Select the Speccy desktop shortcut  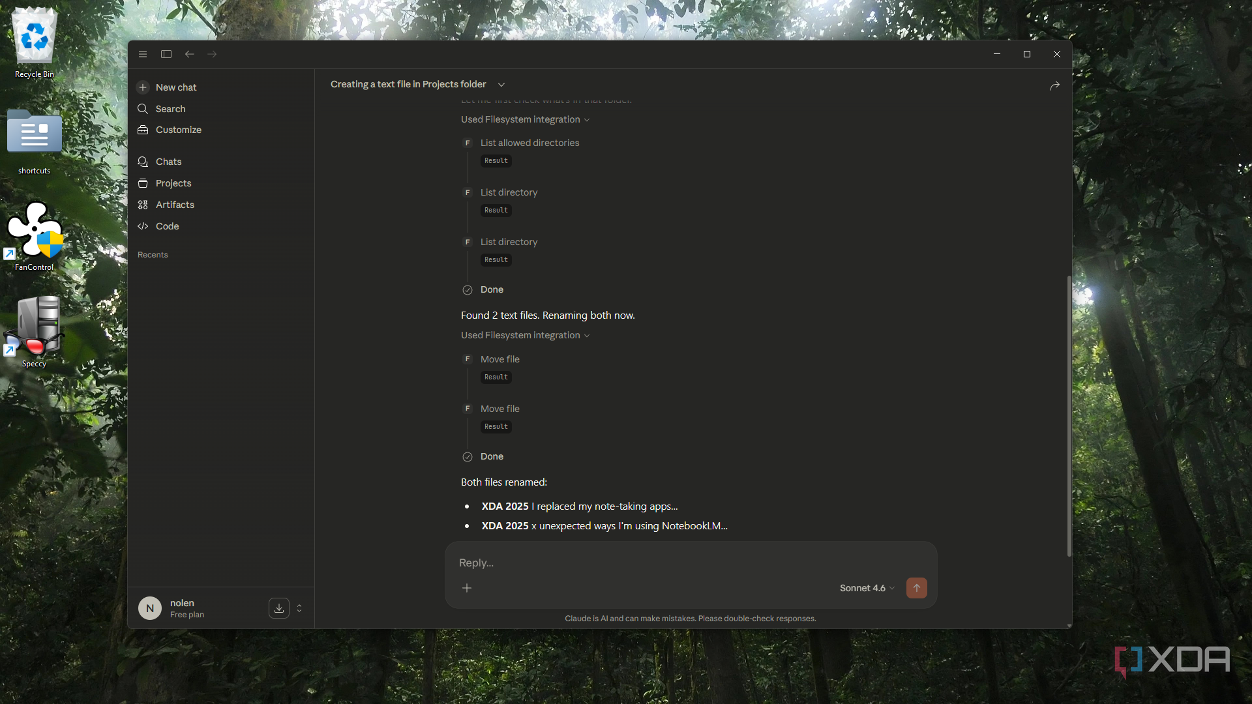click(x=35, y=332)
